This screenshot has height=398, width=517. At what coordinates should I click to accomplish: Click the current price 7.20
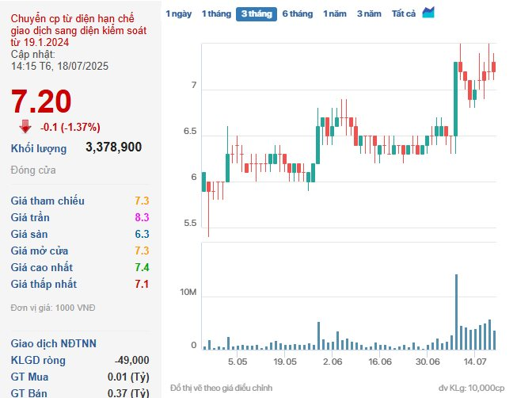coord(41,101)
